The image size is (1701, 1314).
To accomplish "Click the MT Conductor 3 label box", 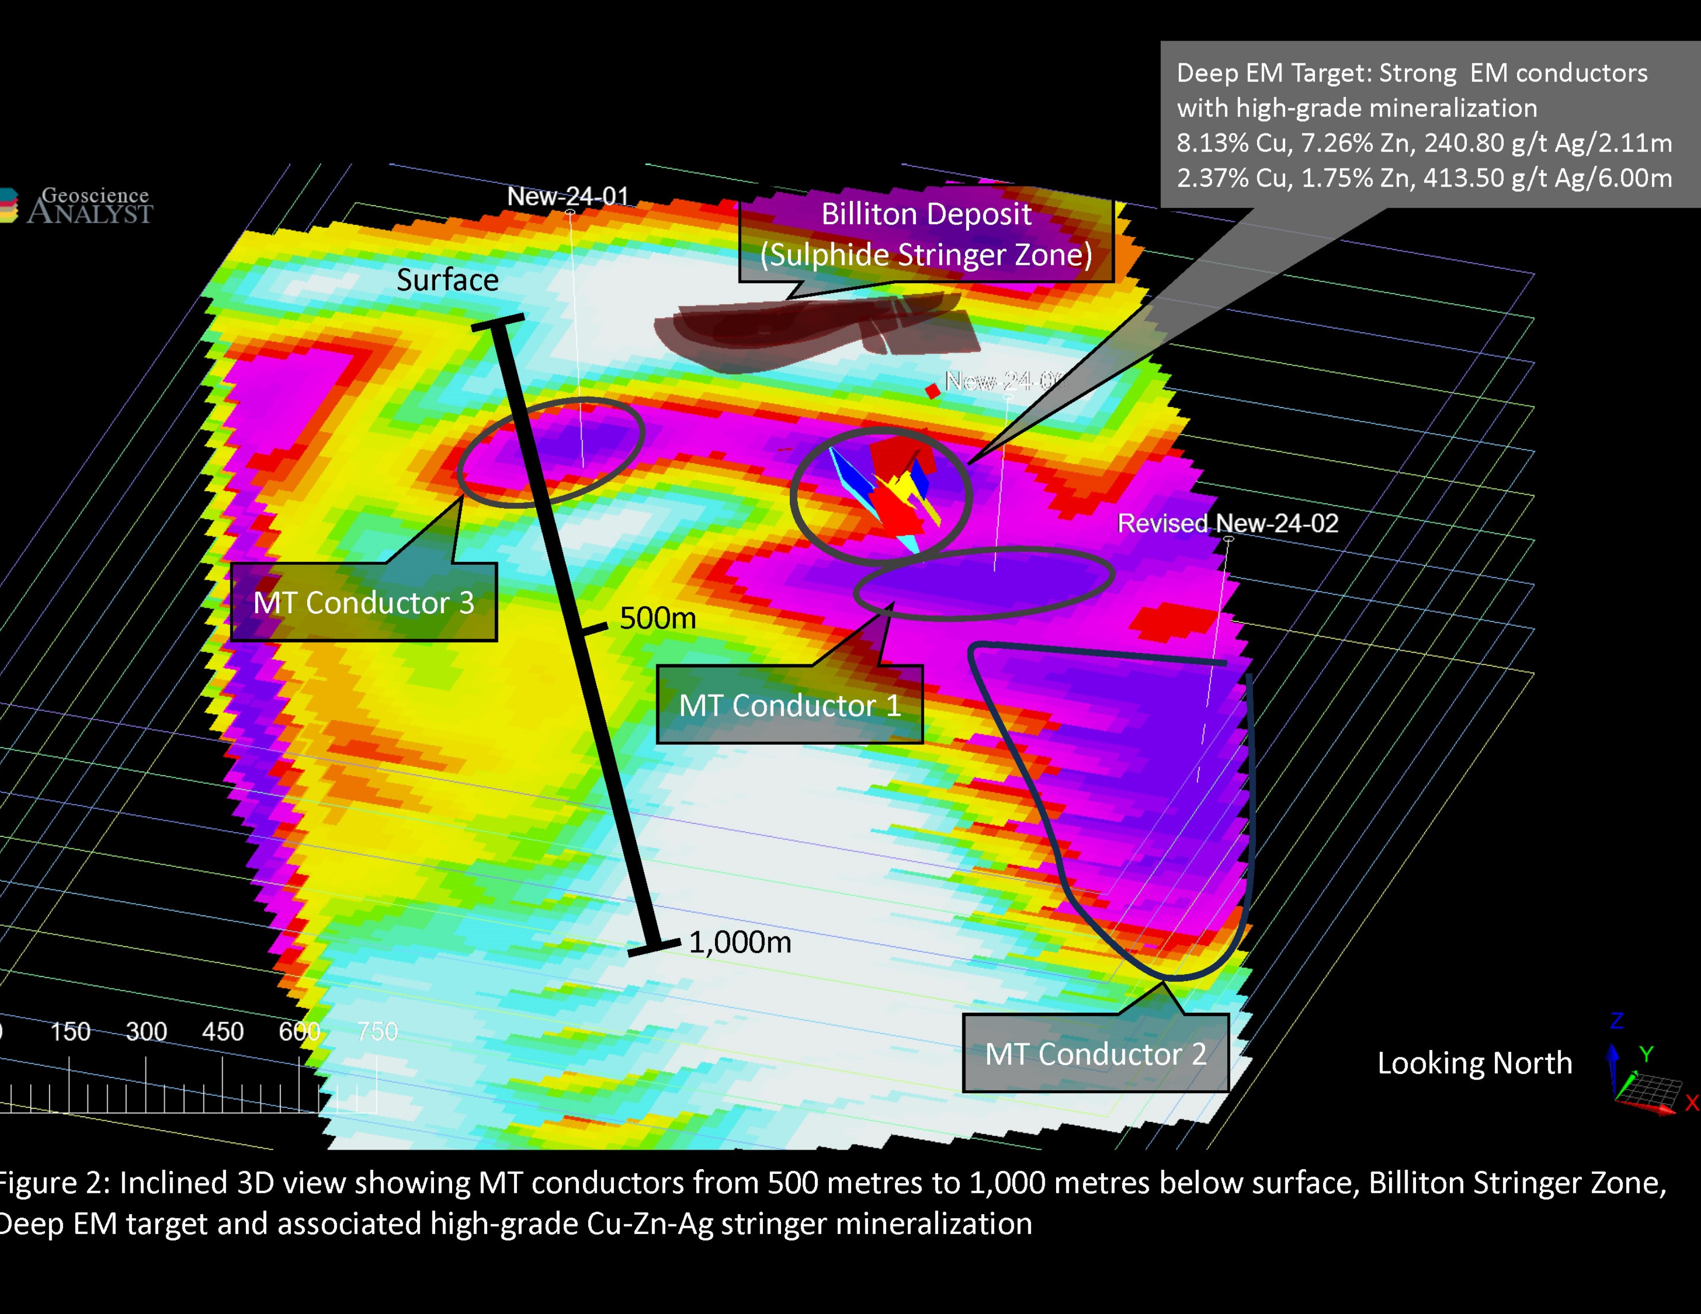I will pyautogui.click(x=364, y=602).
